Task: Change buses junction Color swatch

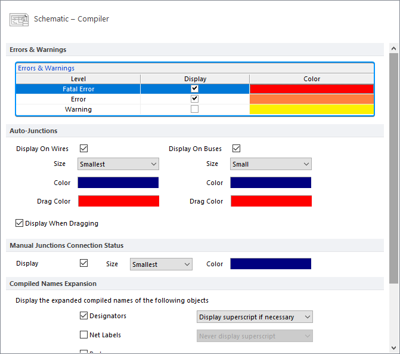Action: point(271,183)
